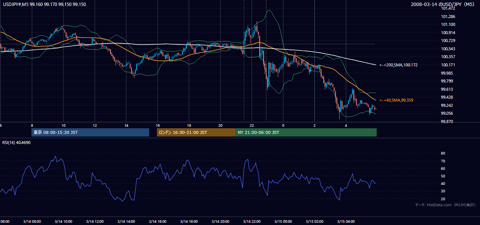The width and height of the screenshot is (480, 225).
Task: Click the HistData.com data source credit
Action: (445, 205)
